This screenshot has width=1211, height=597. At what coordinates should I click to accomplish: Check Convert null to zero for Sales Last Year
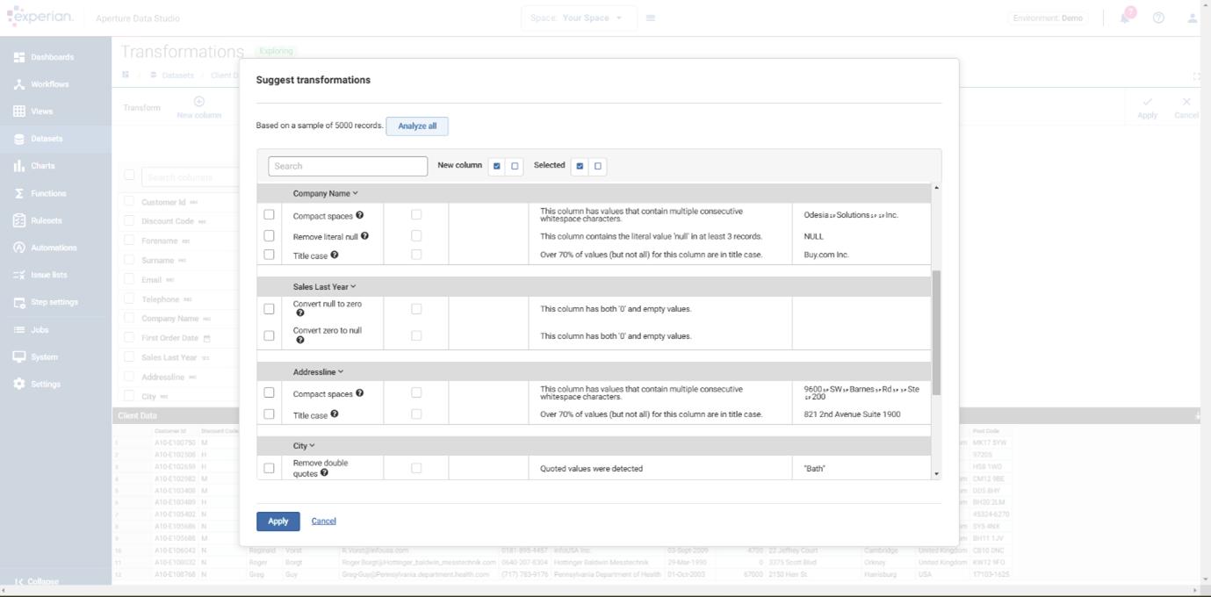269,308
